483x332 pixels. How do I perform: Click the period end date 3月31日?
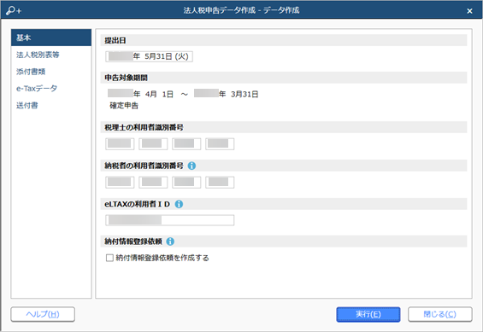pos(244,94)
